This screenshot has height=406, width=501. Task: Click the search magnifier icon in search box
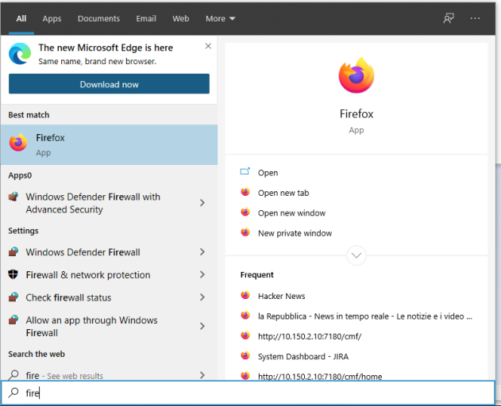click(x=13, y=393)
